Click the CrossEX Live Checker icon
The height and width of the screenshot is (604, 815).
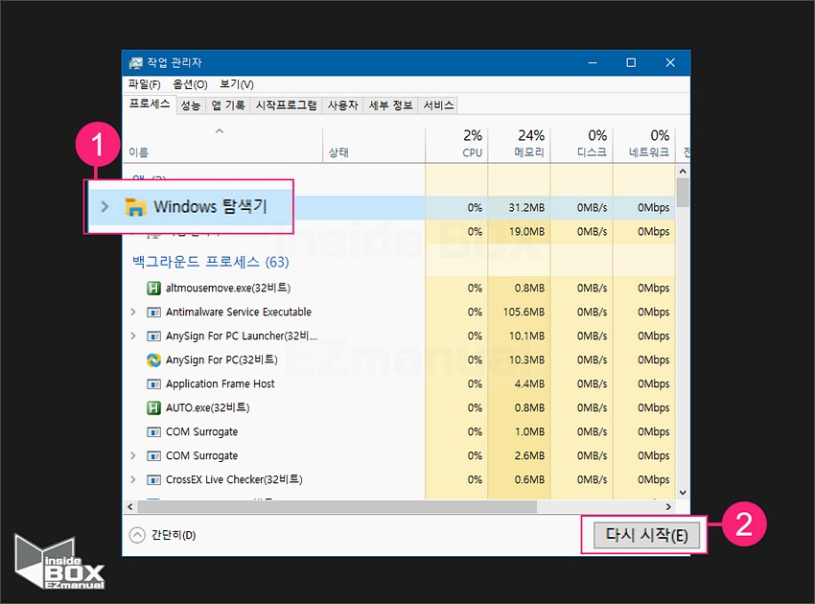153,479
